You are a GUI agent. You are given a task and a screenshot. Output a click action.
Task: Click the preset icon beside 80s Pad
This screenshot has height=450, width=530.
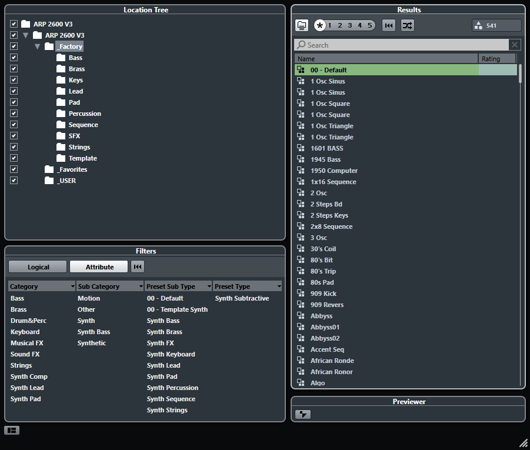pyautogui.click(x=301, y=282)
